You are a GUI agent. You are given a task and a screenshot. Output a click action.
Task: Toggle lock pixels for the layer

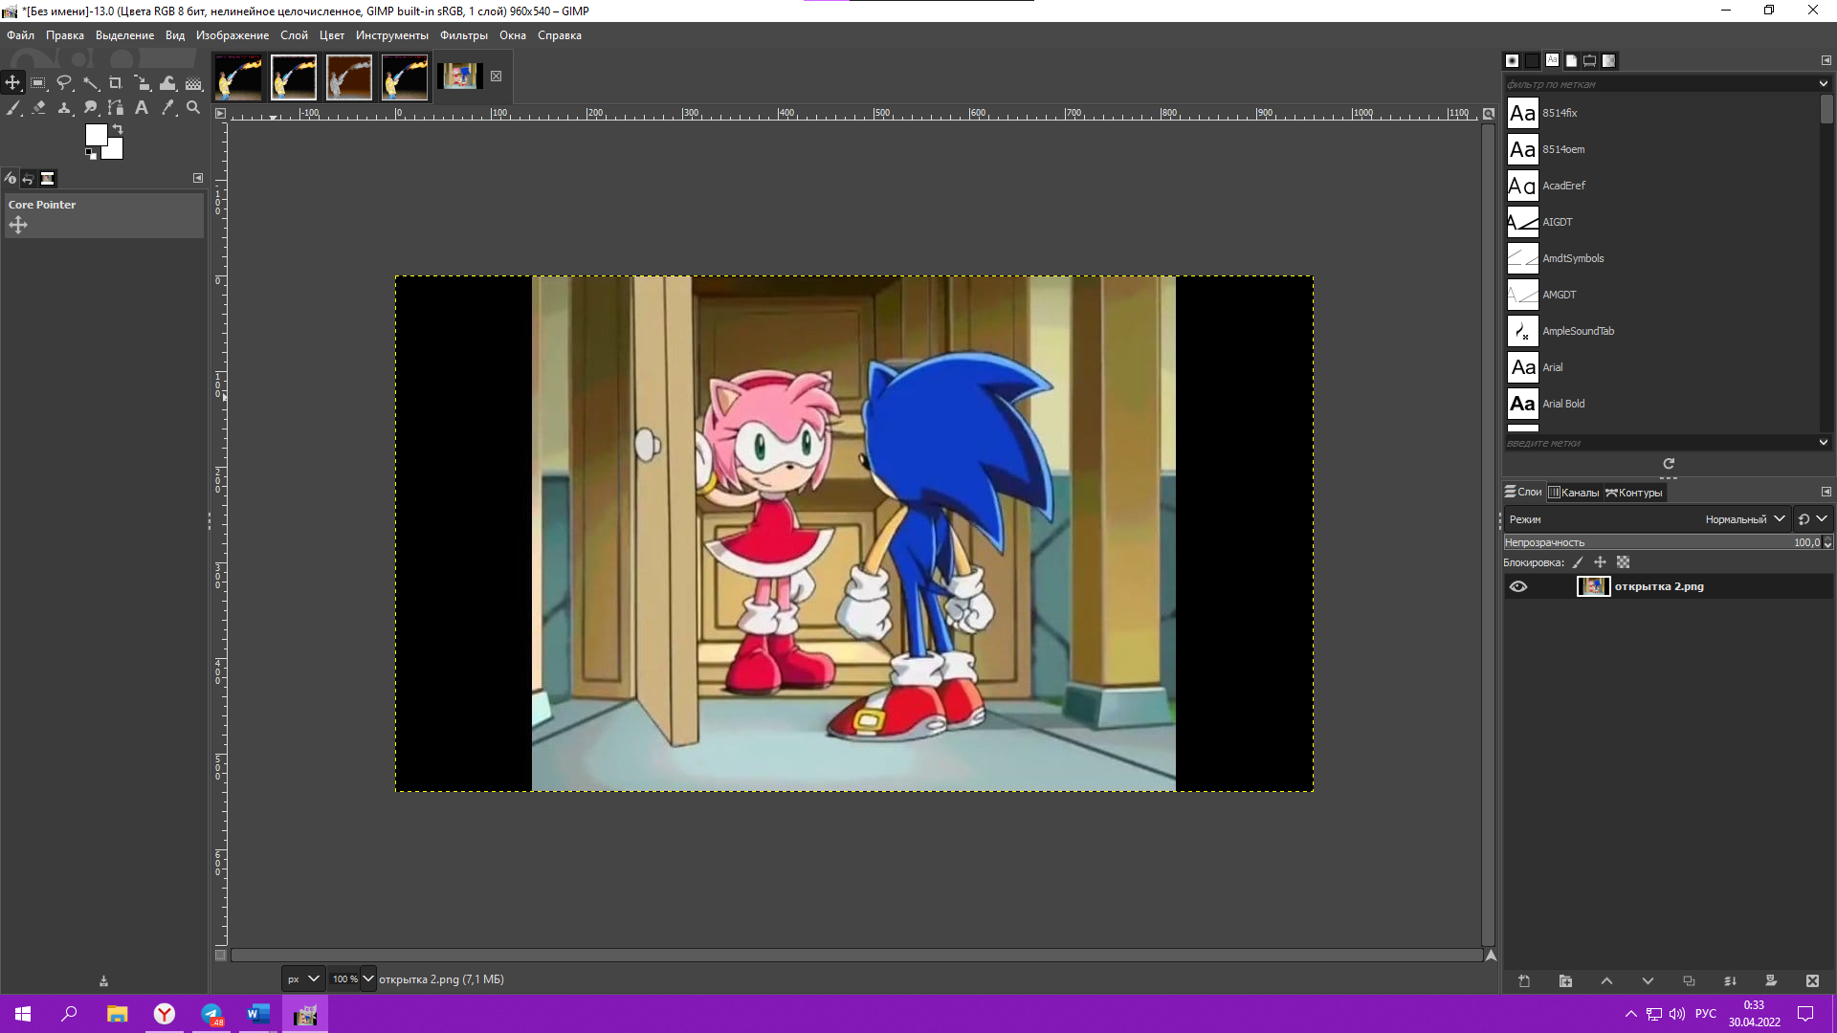(1578, 562)
